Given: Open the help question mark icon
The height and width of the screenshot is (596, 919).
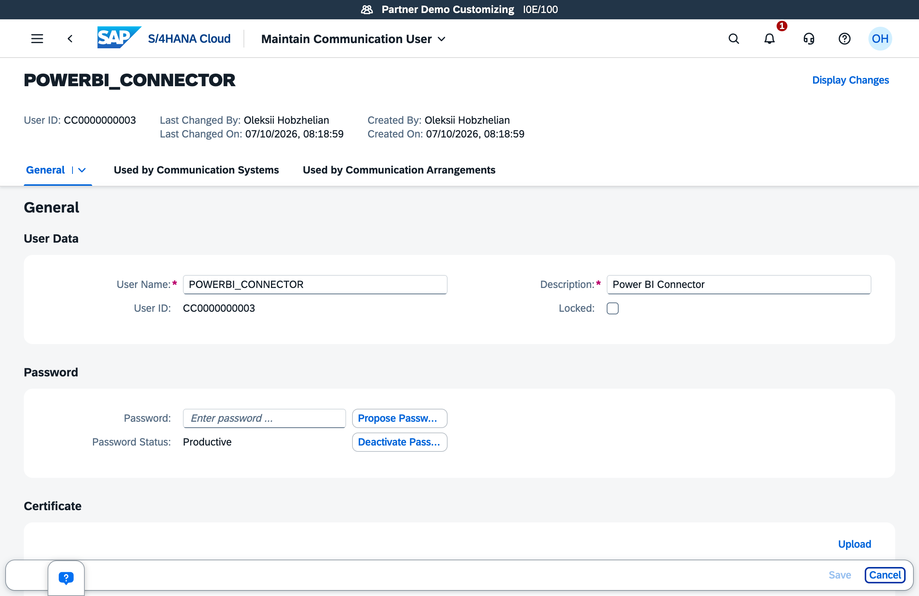Looking at the screenshot, I should coord(845,39).
